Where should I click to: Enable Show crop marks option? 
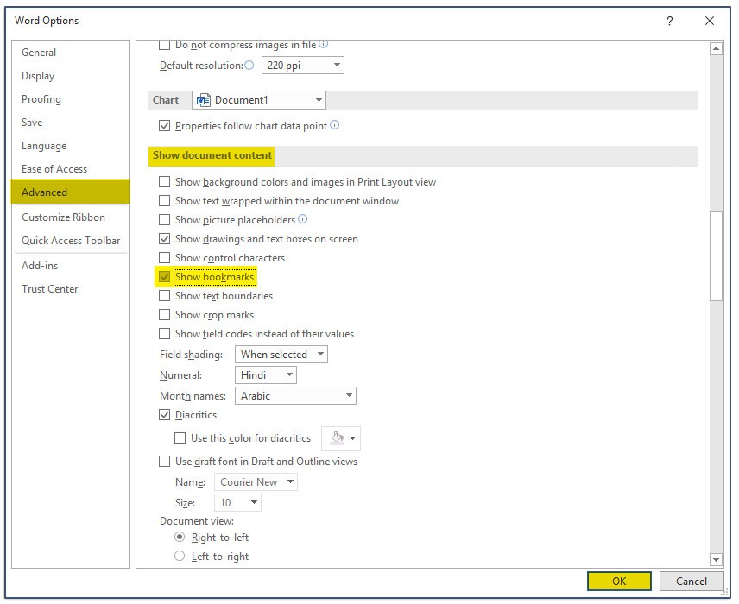pyautogui.click(x=165, y=315)
